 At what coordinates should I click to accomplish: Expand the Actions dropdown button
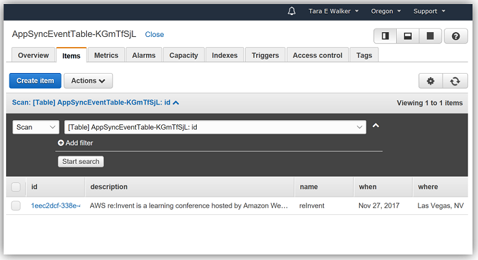[88, 81]
